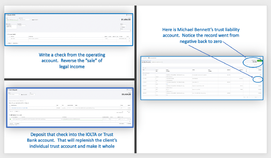Click the memo field on the payment row

(x=97, y=108)
